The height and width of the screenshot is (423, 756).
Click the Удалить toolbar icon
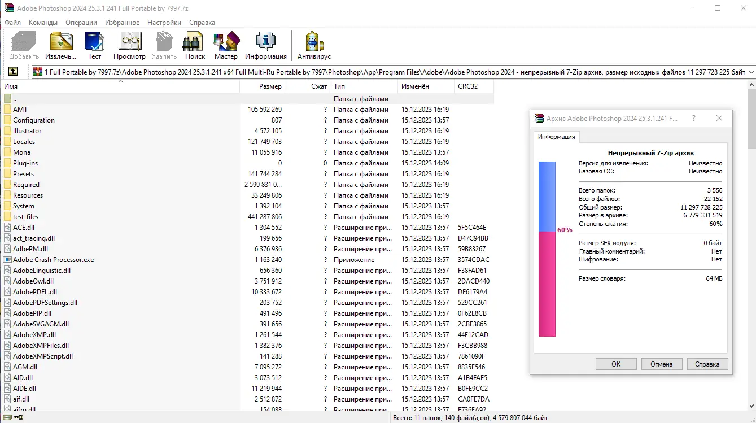click(164, 46)
